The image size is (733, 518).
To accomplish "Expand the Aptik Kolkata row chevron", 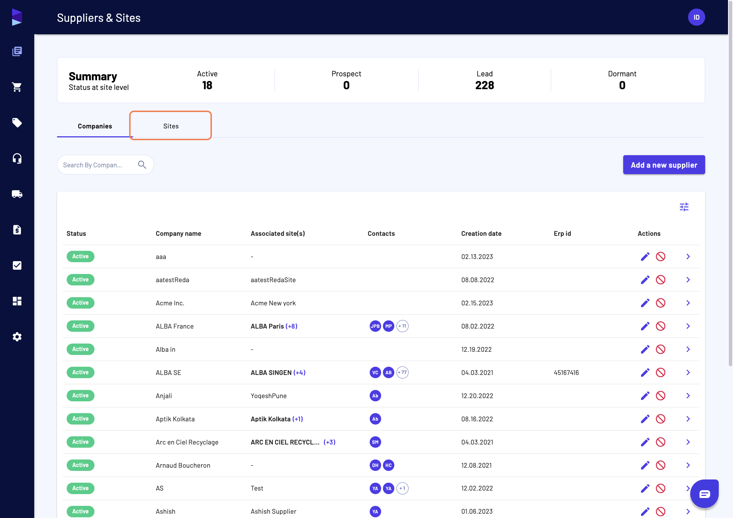I will click(688, 419).
